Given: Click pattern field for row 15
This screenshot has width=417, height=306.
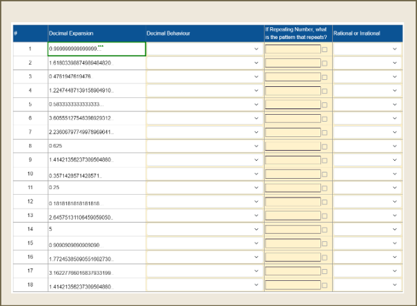Looking at the screenshot, I should (293, 244).
